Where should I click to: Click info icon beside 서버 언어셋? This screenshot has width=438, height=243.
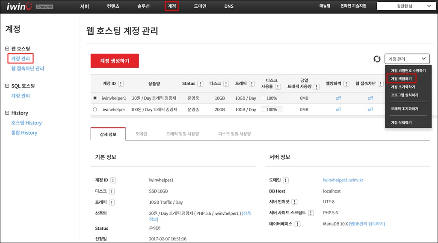pos(294,202)
